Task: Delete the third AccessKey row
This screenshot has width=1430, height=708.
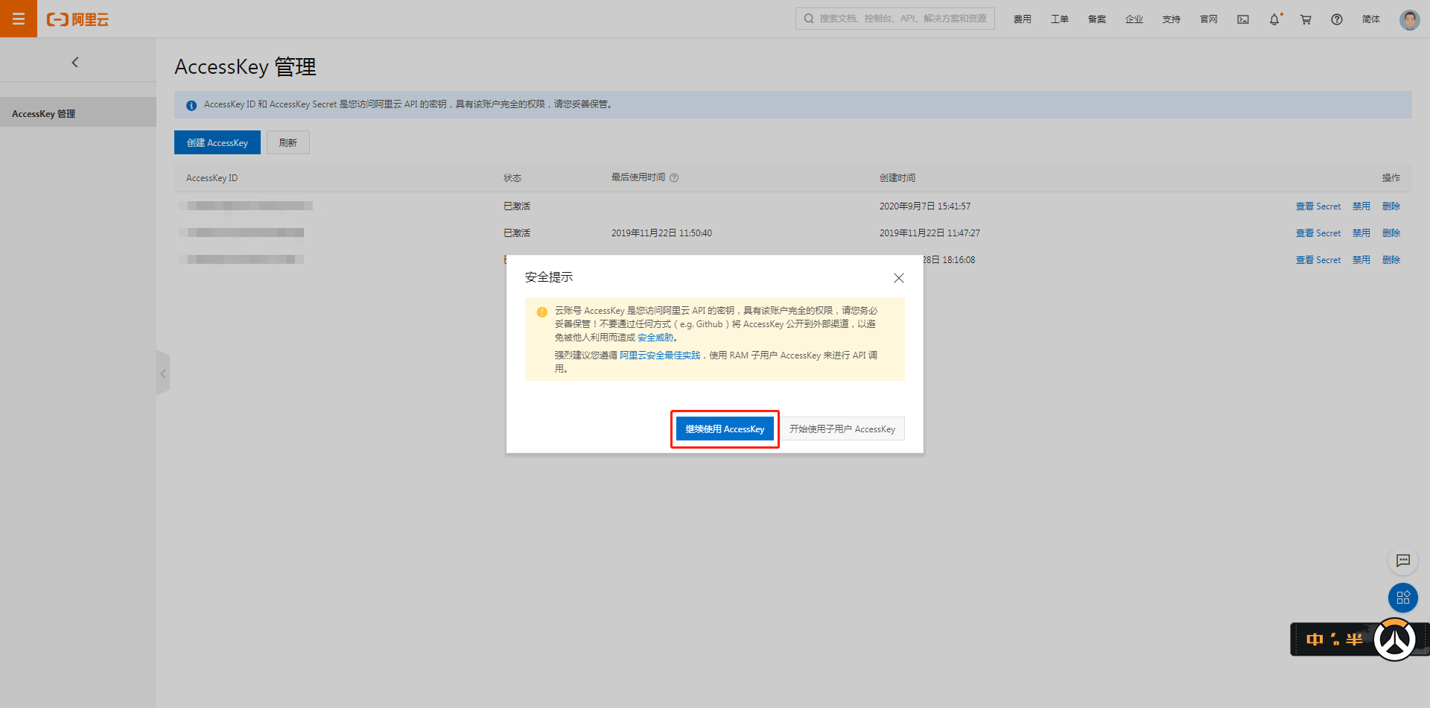Action: click(x=1391, y=260)
